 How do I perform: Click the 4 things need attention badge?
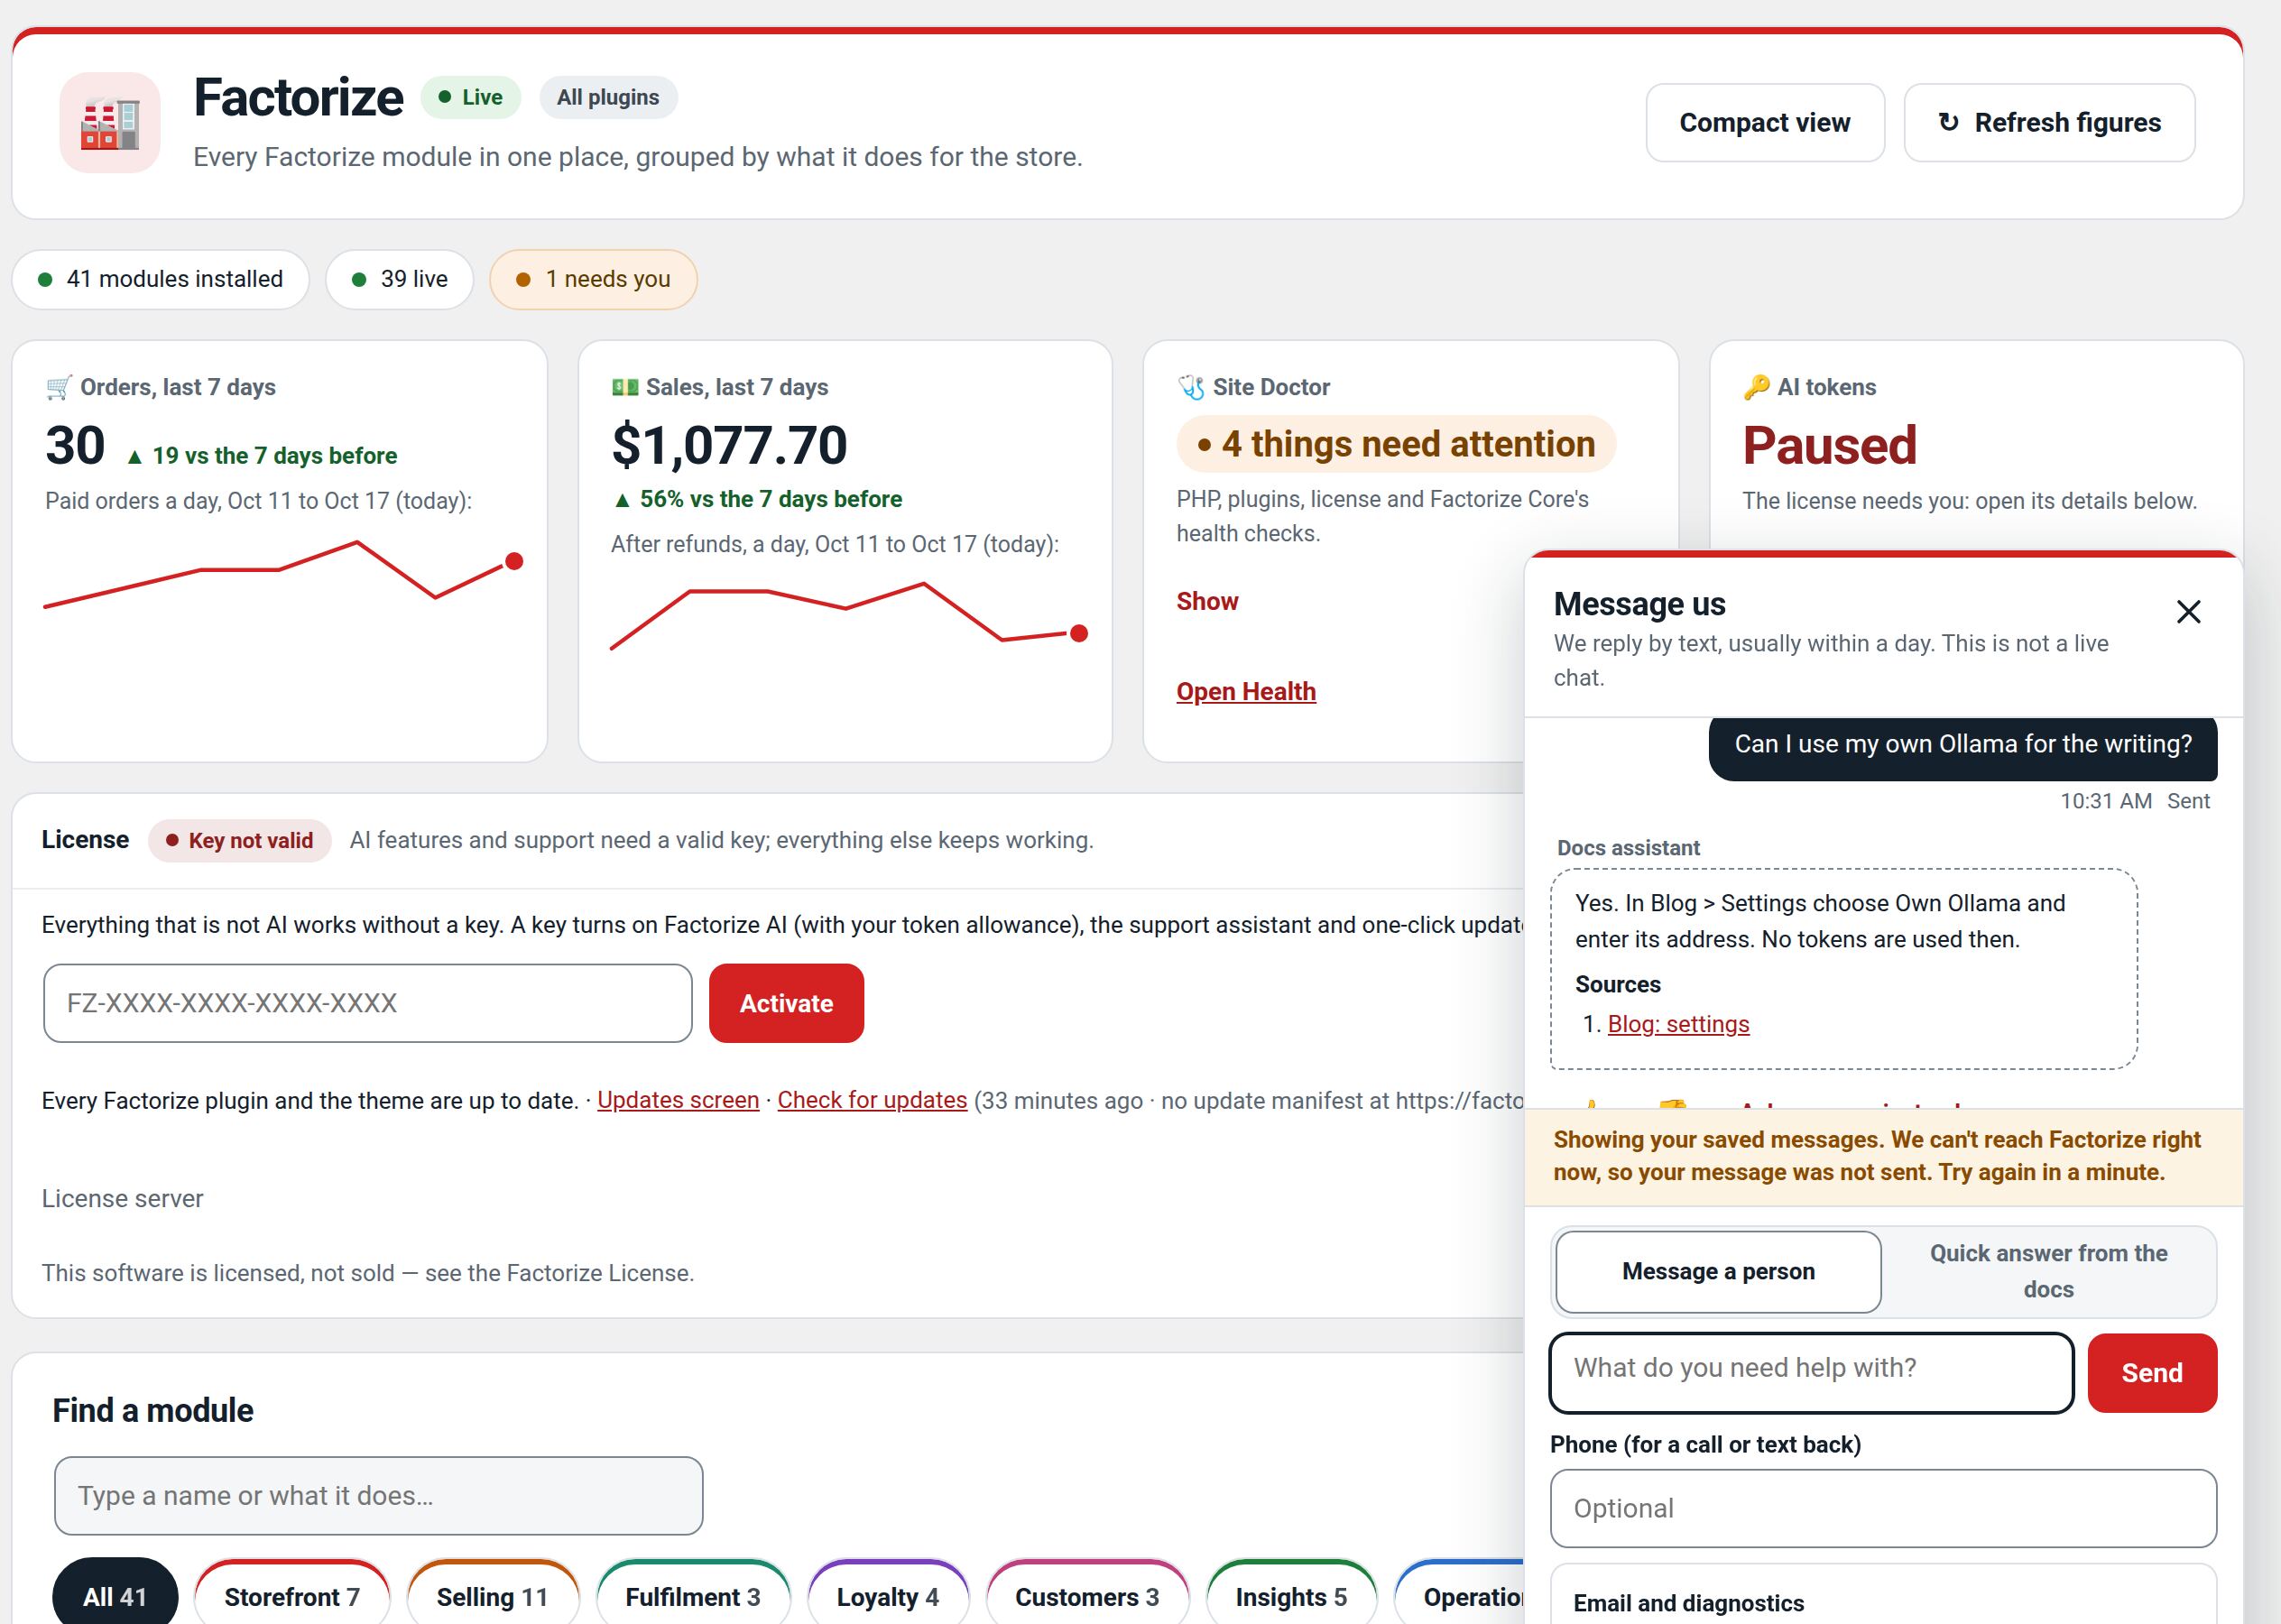1396,444
